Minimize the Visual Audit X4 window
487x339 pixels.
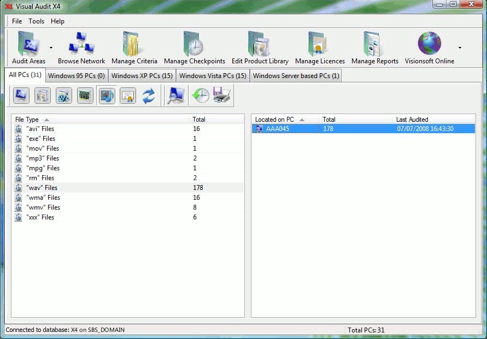(x=439, y=4)
